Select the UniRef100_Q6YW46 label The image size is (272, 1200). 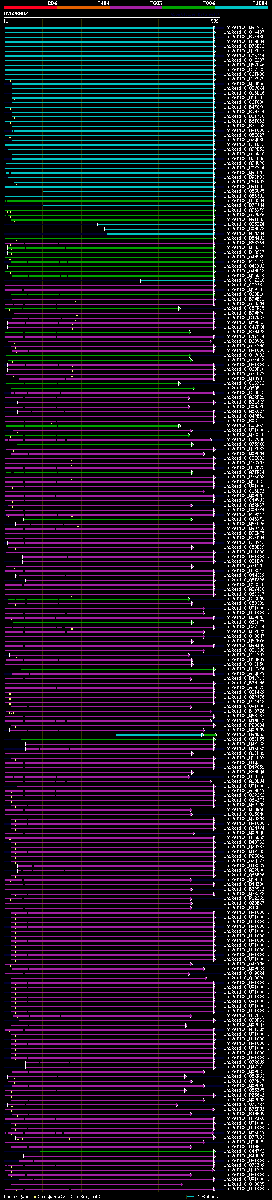[x=244, y=65]
